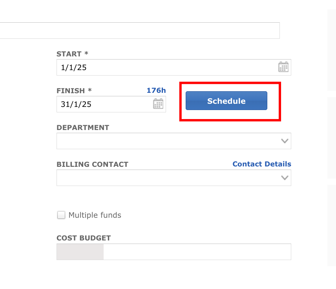Focus the wide text field at top
The height and width of the screenshot is (289, 336).
coord(140,31)
